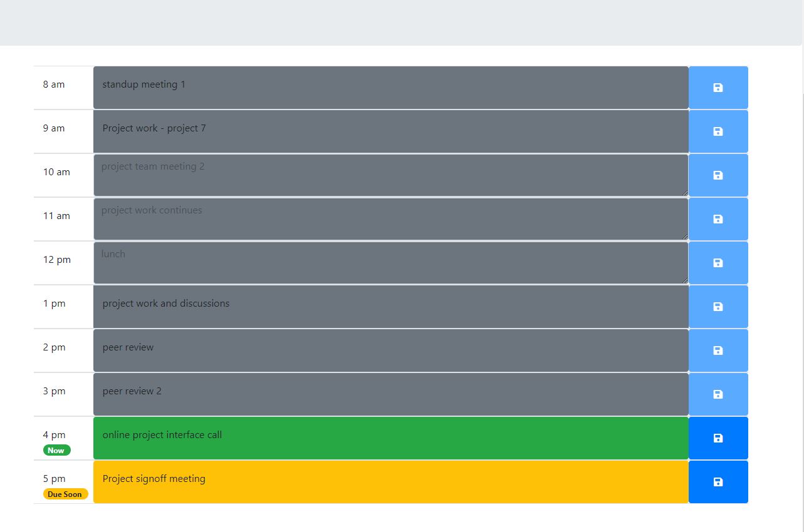Focus the 'project team meeting 2' textarea
The image size is (804, 532).
click(391, 175)
